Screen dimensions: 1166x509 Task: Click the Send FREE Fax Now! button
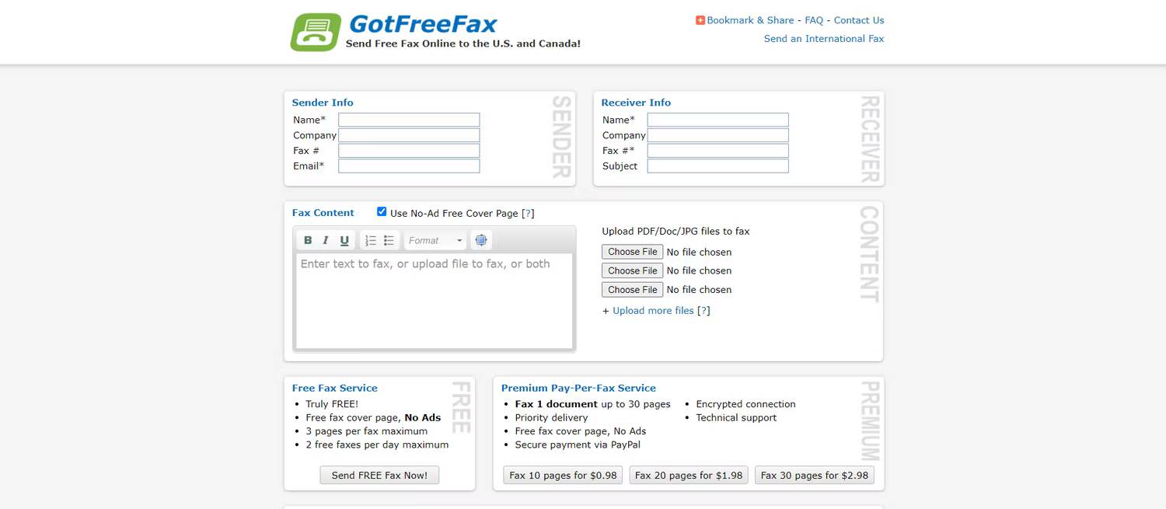pos(379,475)
